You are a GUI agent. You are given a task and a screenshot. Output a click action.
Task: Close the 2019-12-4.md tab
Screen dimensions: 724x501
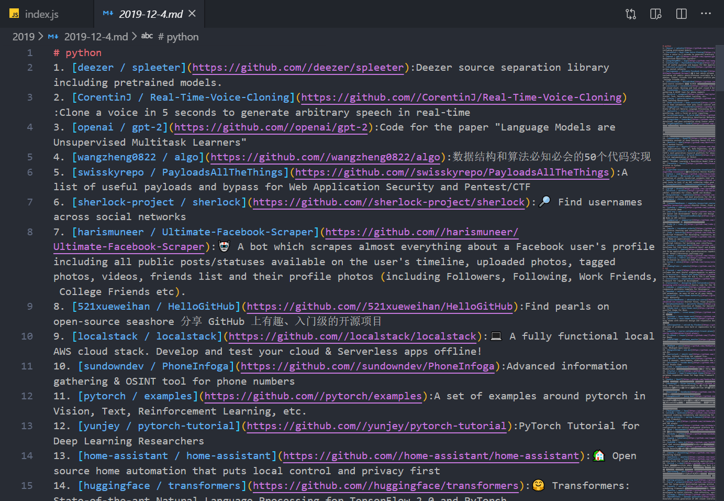[x=192, y=14]
